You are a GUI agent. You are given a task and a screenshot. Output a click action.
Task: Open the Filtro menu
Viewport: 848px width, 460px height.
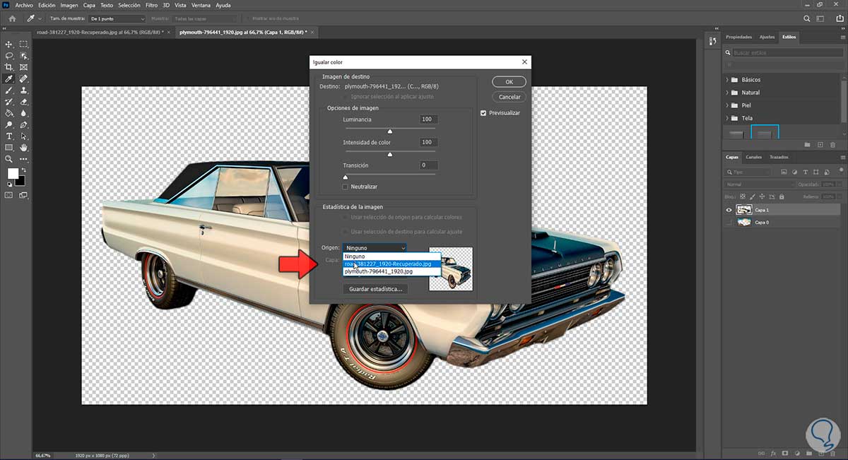(151, 5)
